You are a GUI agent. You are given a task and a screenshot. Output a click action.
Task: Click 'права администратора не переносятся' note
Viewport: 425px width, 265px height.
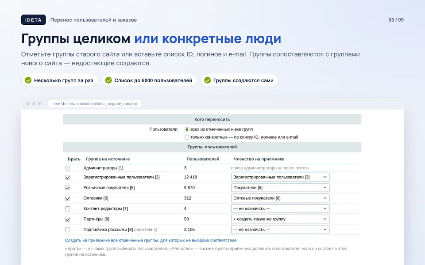[x=270, y=168]
